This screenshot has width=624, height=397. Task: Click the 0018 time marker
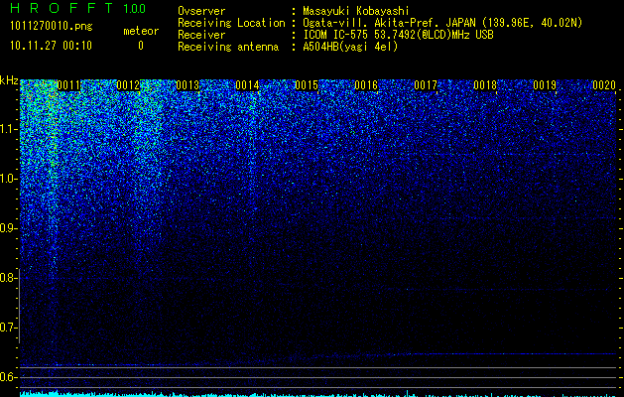point(485,85)
